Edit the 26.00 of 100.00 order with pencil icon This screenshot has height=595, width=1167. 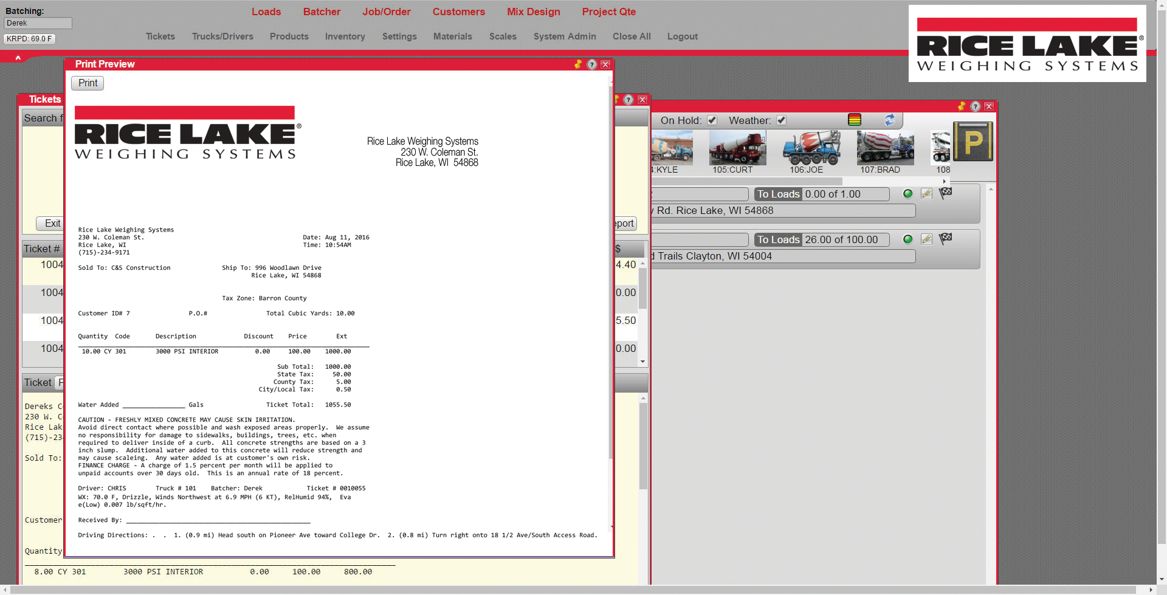point(926,239)
